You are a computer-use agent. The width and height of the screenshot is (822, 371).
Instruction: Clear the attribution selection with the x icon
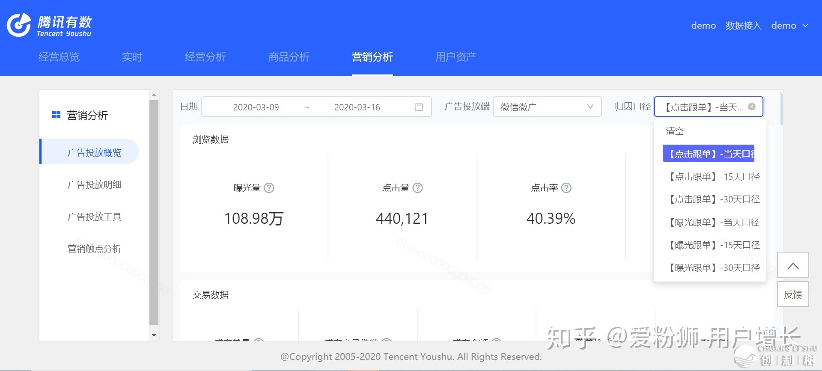click(x=752, y=107)
